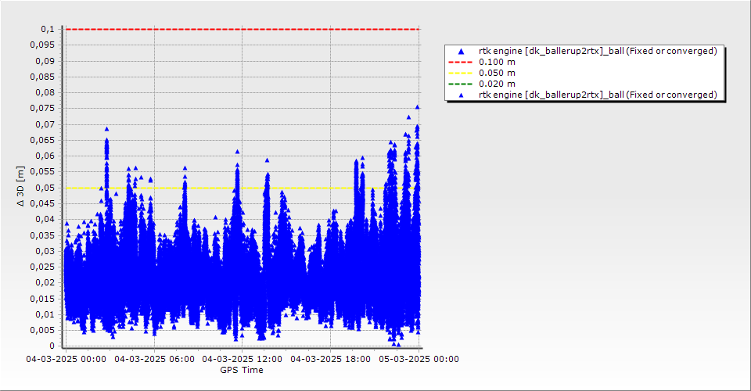This screenshot has height=391, width=751.
Task: Click the '04-03-2025 06:00' x-axis label
Action: point(154,359)
